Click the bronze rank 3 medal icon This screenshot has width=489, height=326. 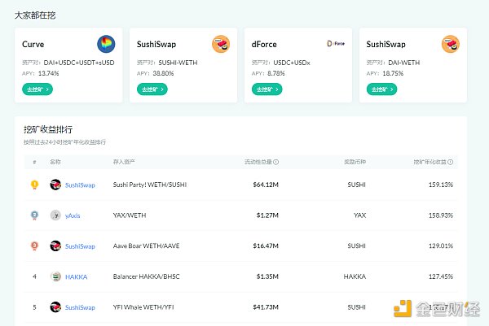coord(34,246)
